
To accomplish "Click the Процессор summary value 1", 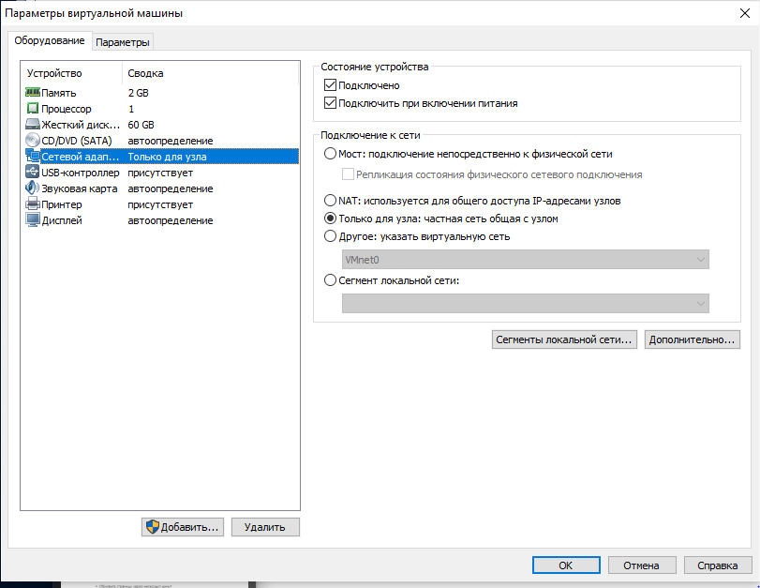I will 131,109.
